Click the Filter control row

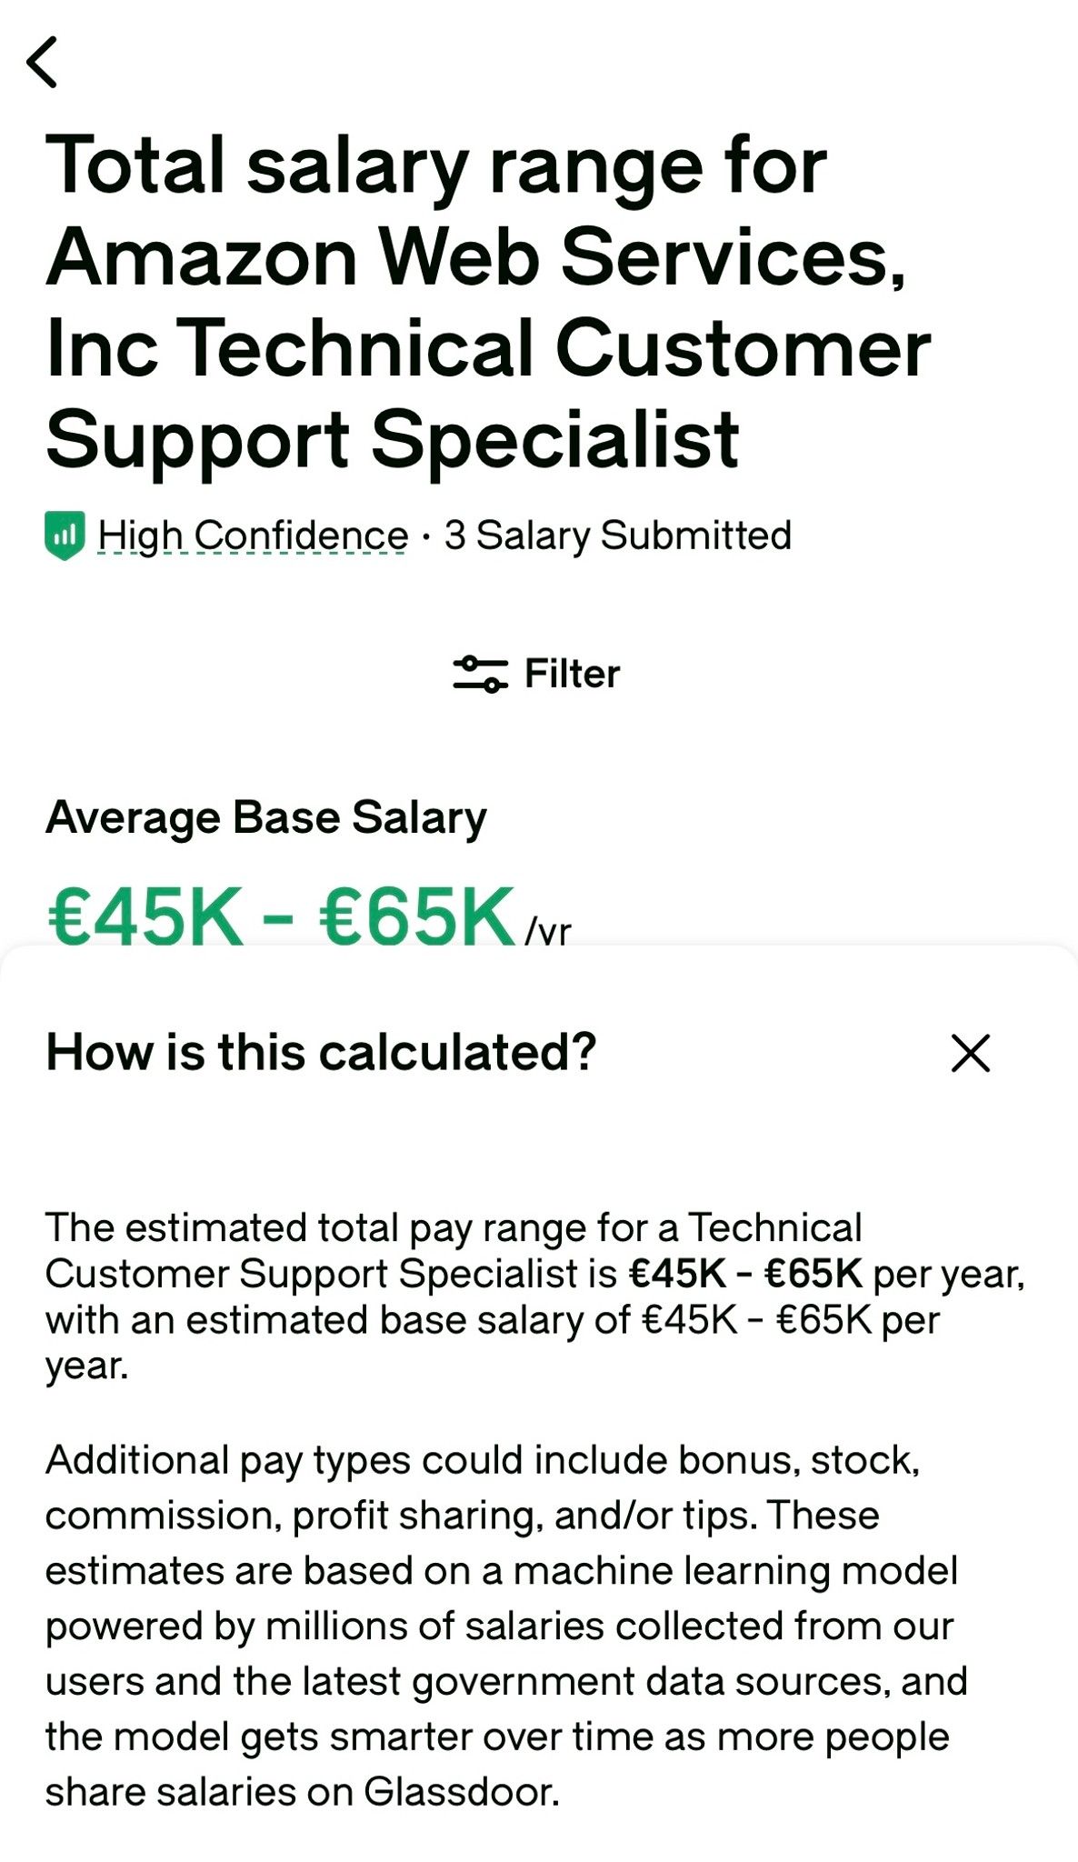click(536, 674)
